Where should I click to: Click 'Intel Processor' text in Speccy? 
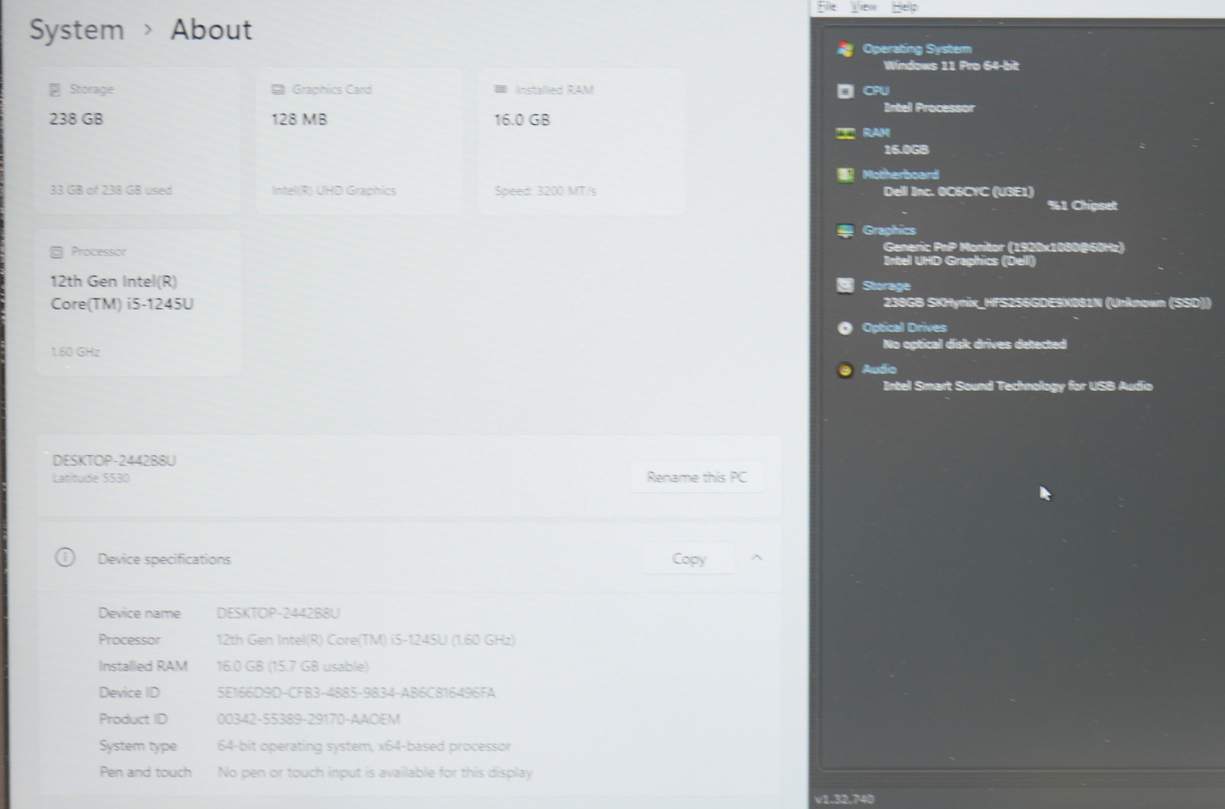tap(929, 108)
